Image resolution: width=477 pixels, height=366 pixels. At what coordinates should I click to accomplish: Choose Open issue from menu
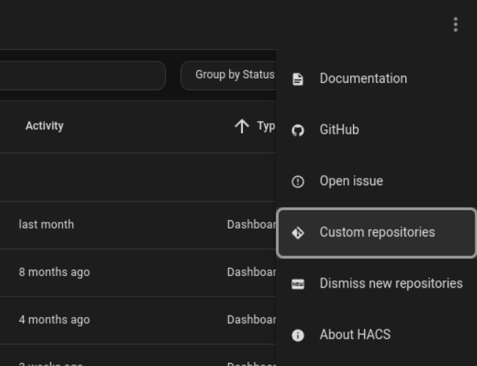click(x=376, y=182)
